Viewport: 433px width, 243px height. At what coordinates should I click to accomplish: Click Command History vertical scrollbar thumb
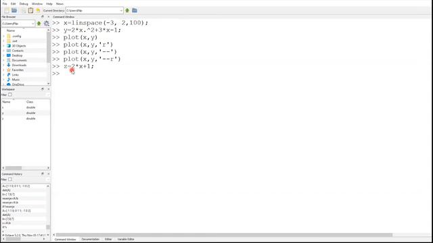tap(48, 227)
